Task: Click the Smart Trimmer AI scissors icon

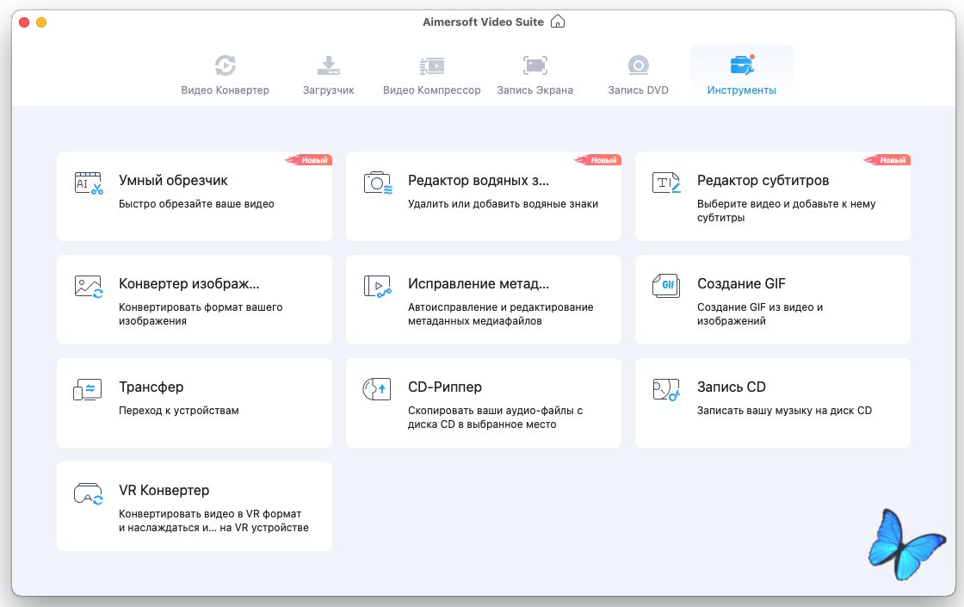Action: click(x=89, y=183)
